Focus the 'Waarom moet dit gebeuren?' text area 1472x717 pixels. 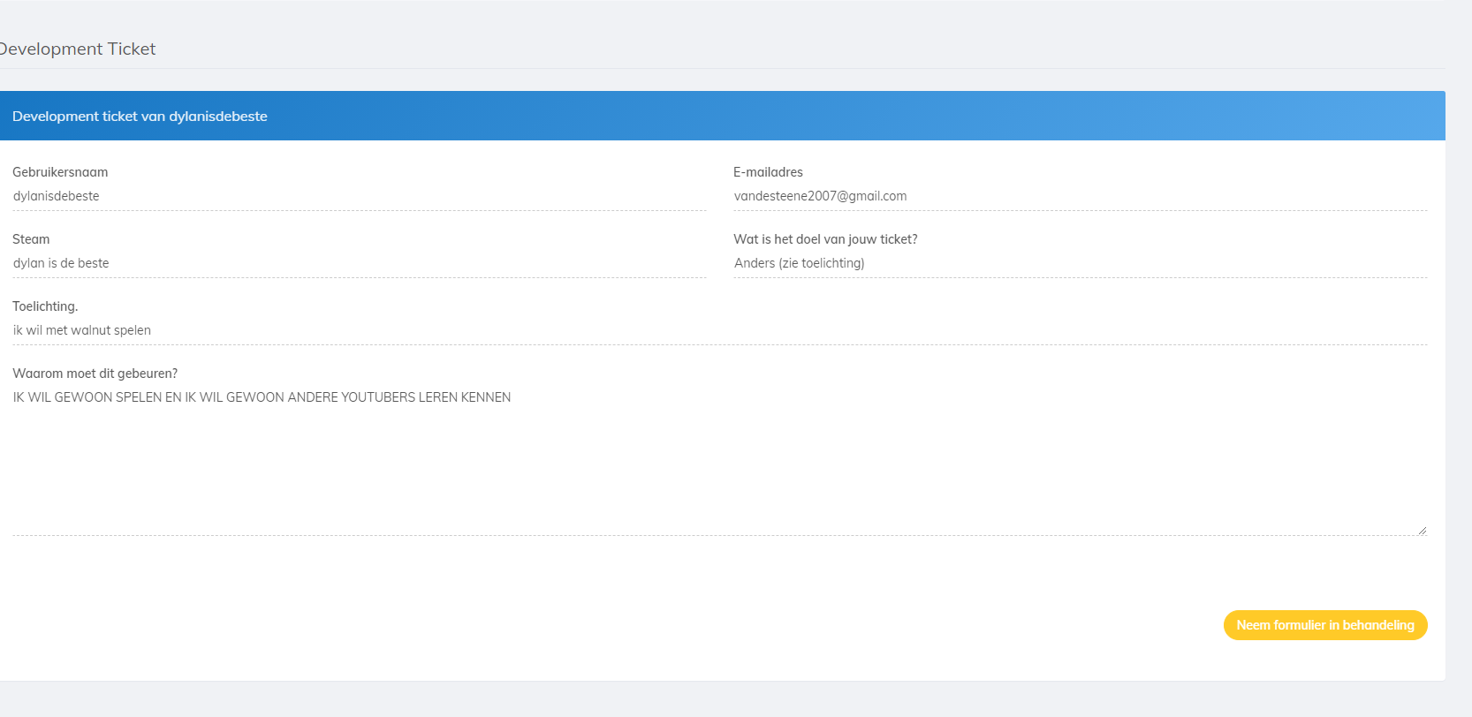719,459
